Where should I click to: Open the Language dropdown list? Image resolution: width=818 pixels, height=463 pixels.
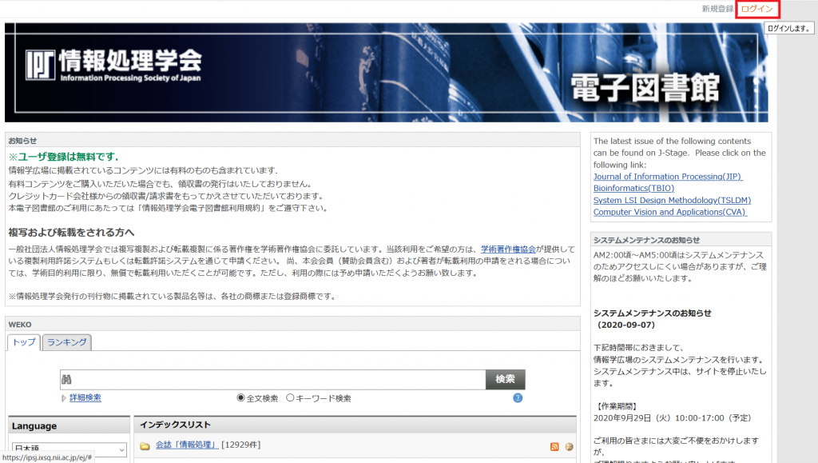click(x=69, y=449)
